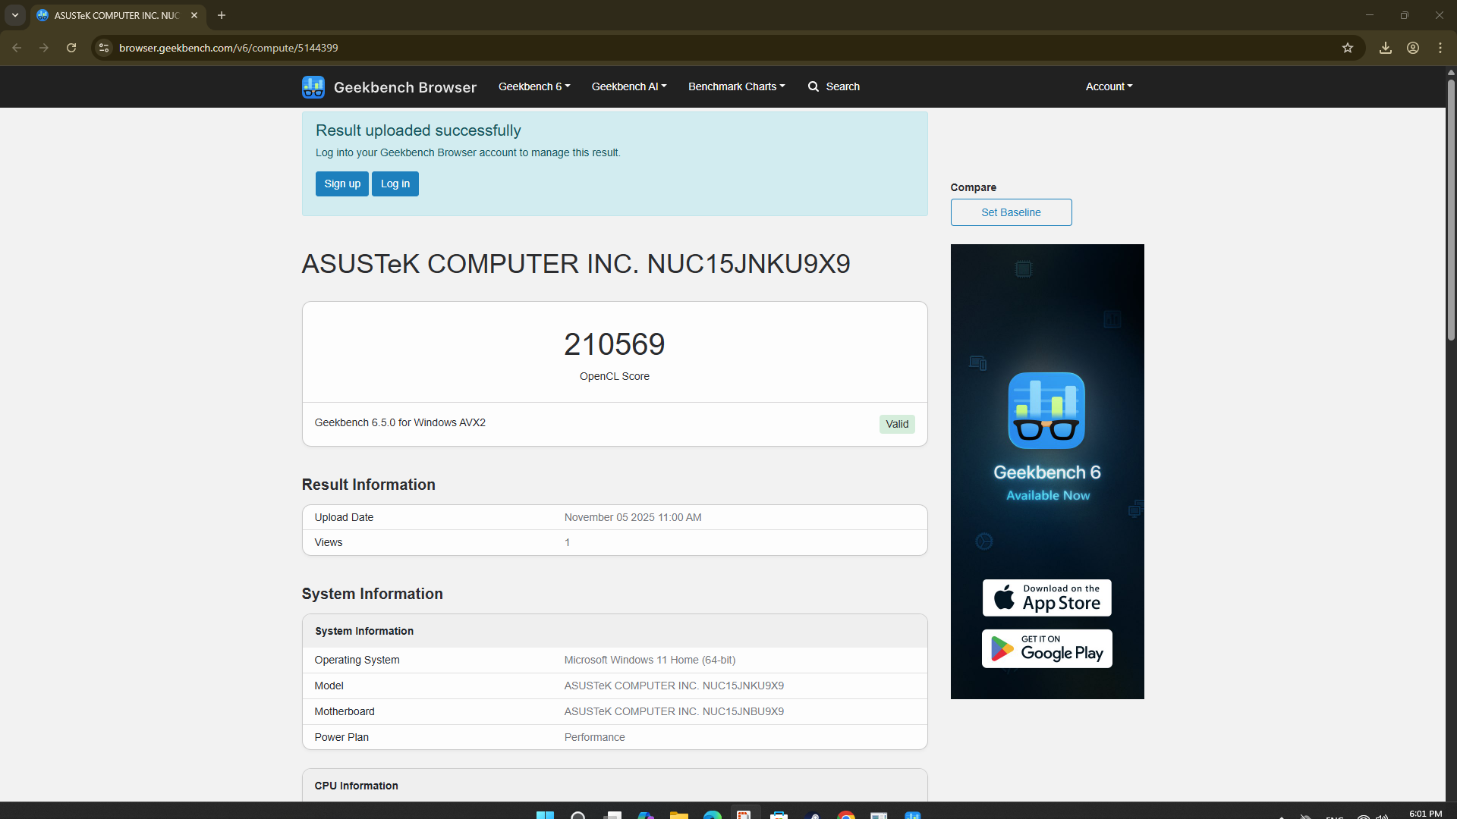Image resolution: width=1457 pixels, height=819 pixels.
Task: Click the Google Play badge
Action: 1046,649
